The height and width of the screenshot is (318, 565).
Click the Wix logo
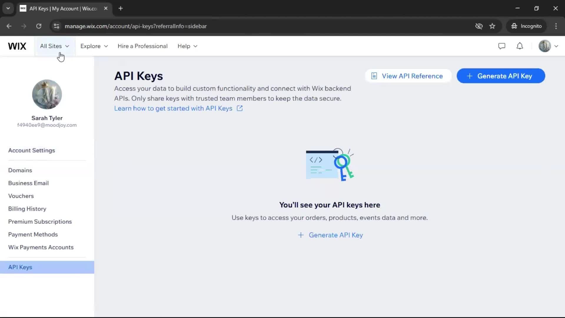tap(17, 46)
